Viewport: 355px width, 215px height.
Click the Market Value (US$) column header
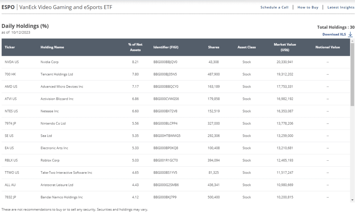(285, 47)
